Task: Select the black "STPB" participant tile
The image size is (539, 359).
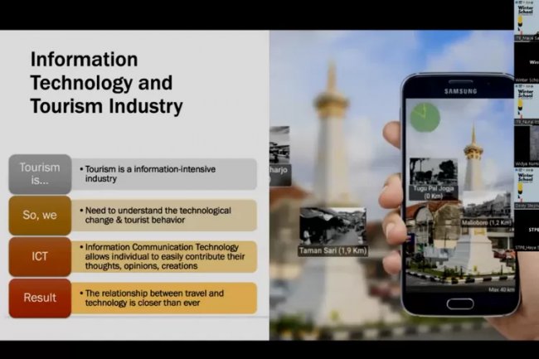Action: click(x=527, y=230)
